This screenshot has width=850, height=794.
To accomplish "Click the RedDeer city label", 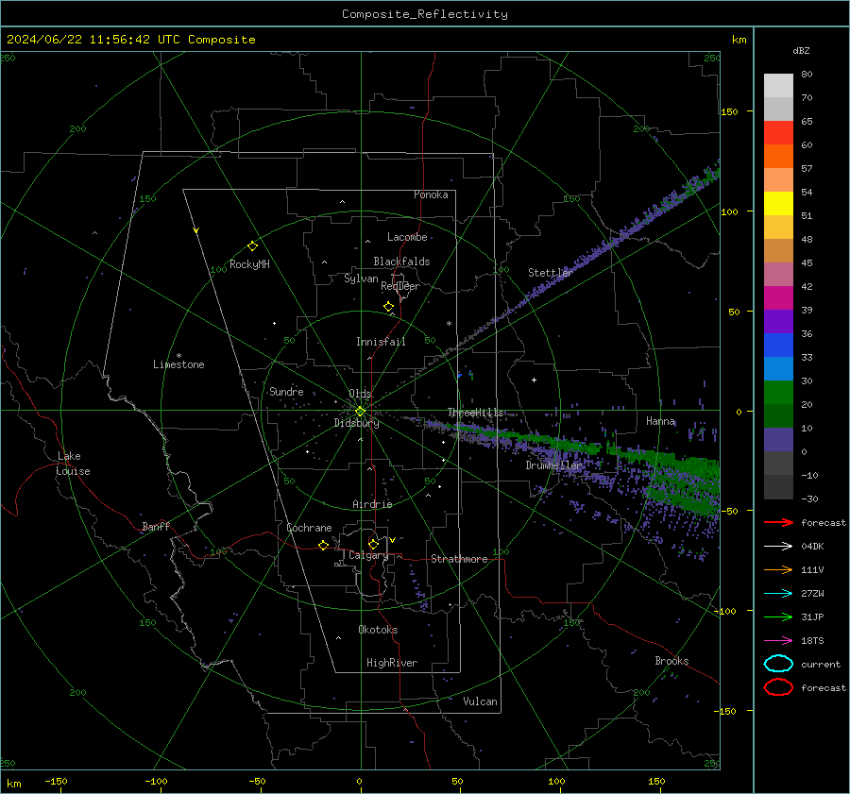I will [400, 286].
